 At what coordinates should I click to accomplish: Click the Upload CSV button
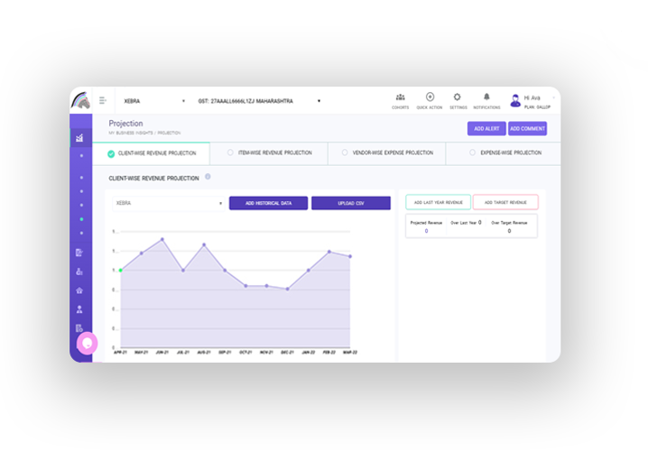click(351, 203)
